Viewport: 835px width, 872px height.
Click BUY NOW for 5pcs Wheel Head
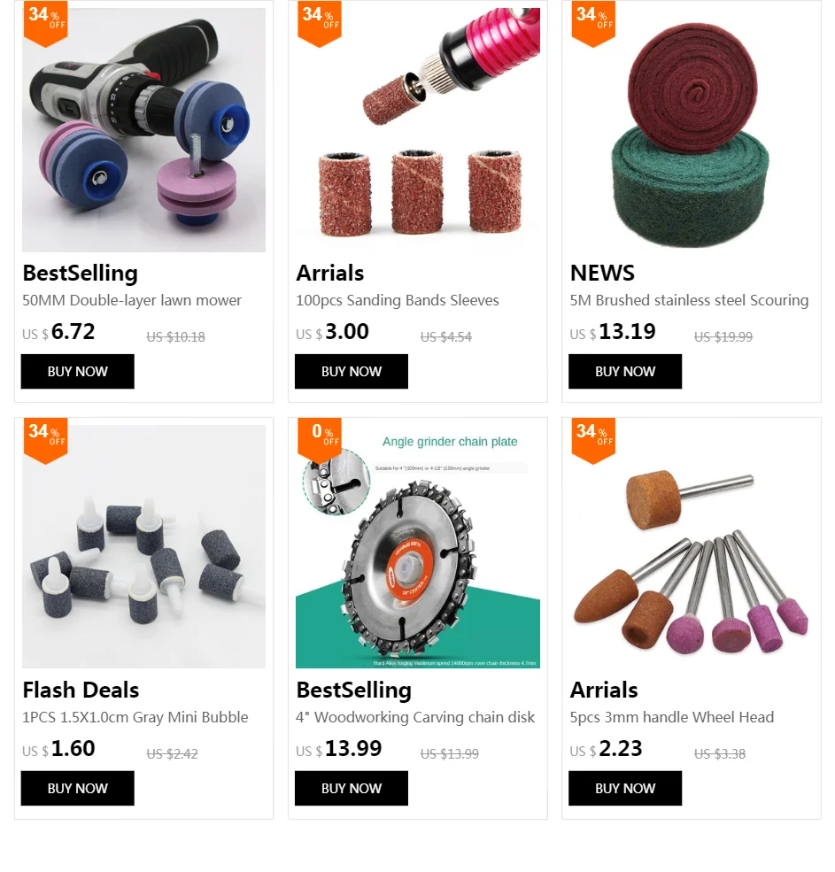coord(625,788)
